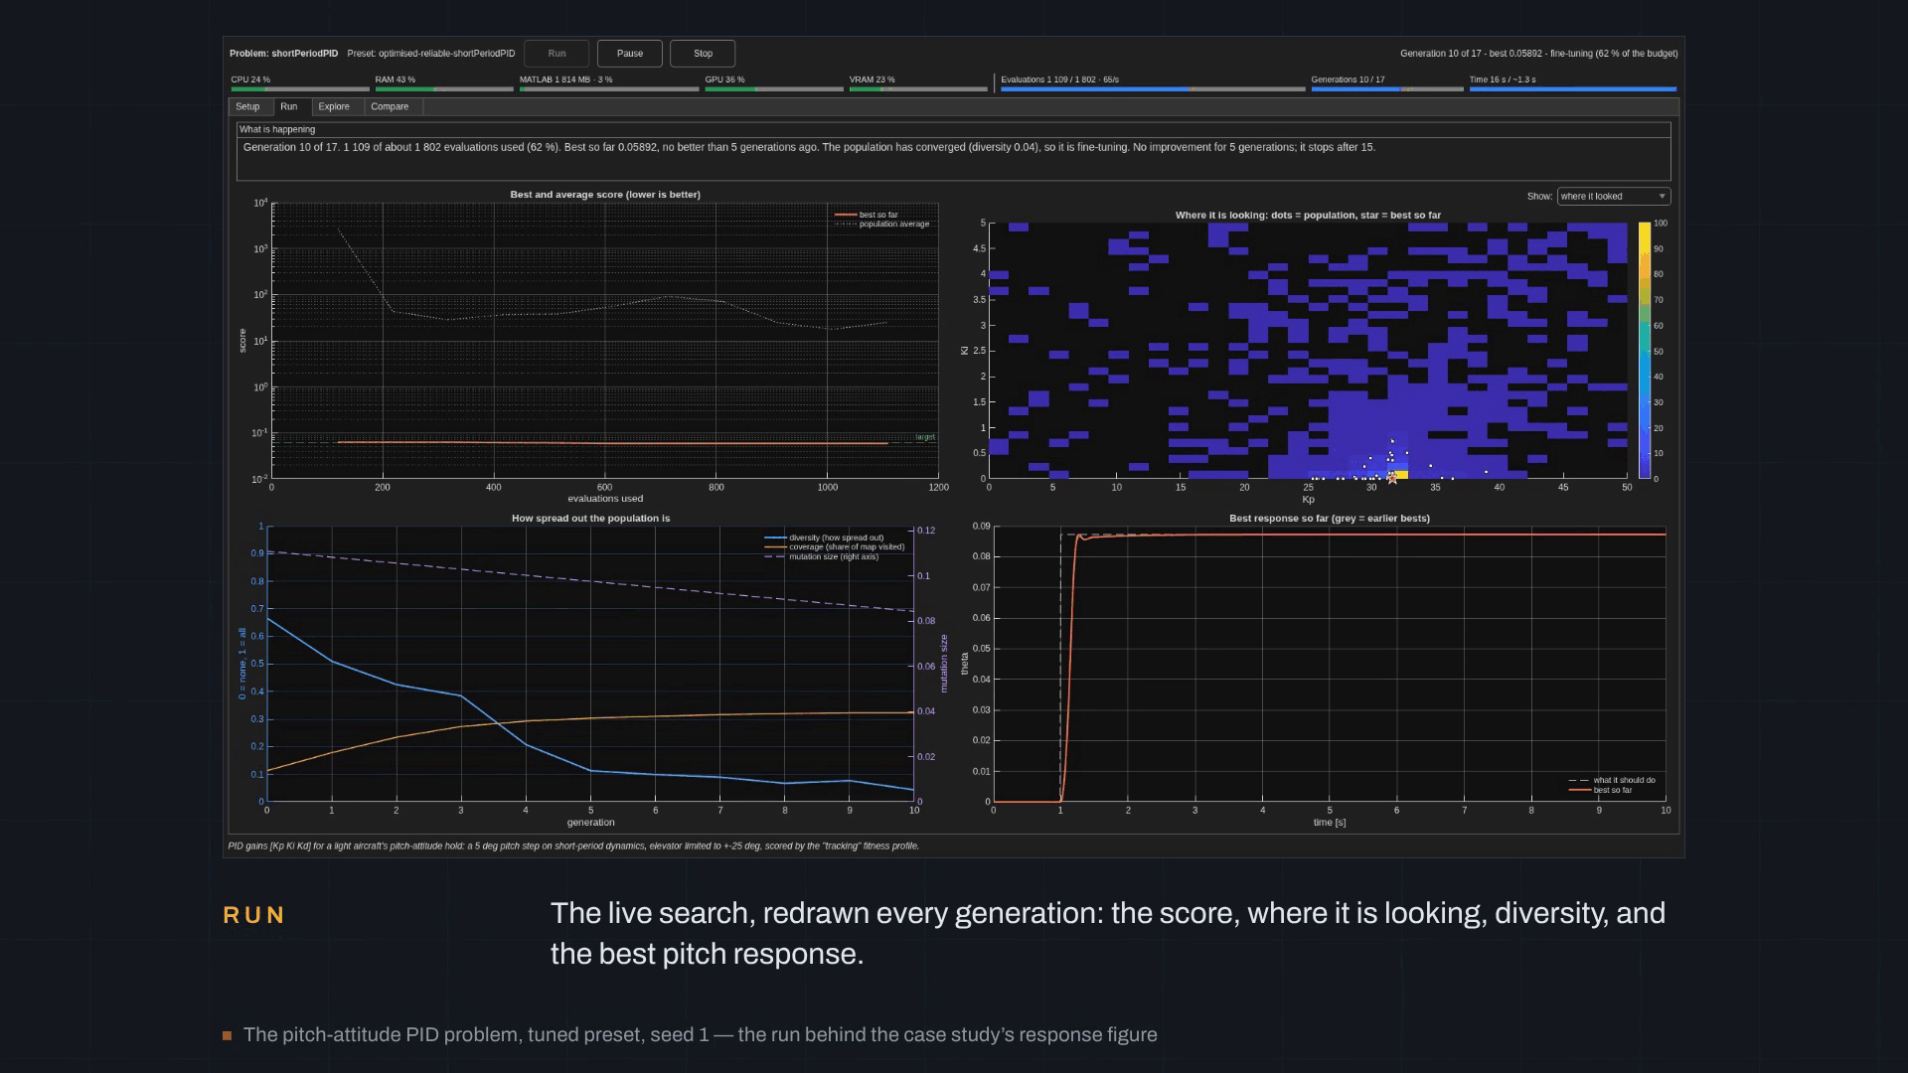Open the Compare tab

(390, 107)
